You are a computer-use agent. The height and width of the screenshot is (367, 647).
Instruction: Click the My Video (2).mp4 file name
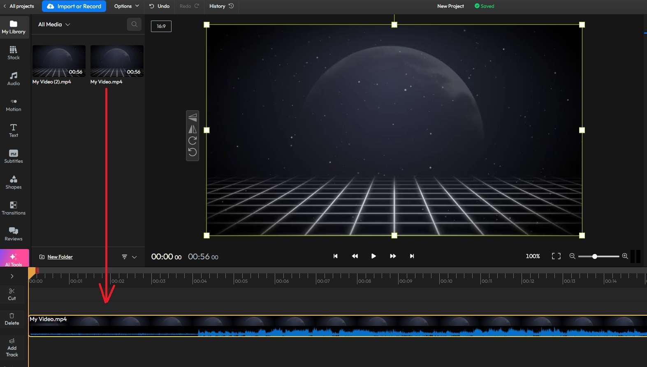[x=52, y=82]
